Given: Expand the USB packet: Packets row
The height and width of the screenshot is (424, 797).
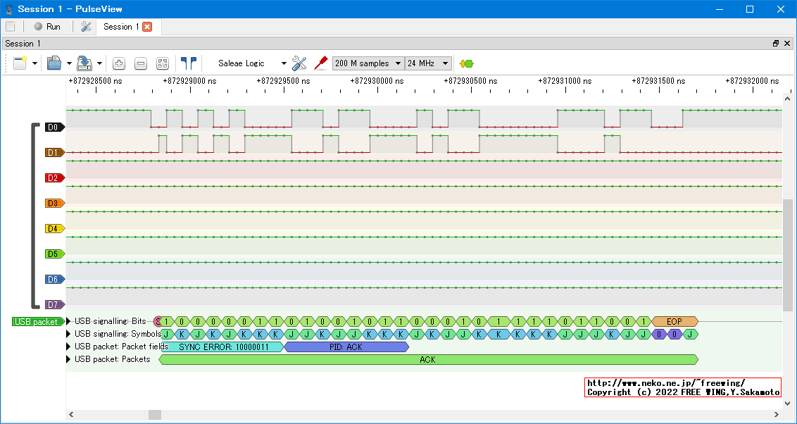Looking at the screenshot, I should pyautogui.click(x=69, y=359).
